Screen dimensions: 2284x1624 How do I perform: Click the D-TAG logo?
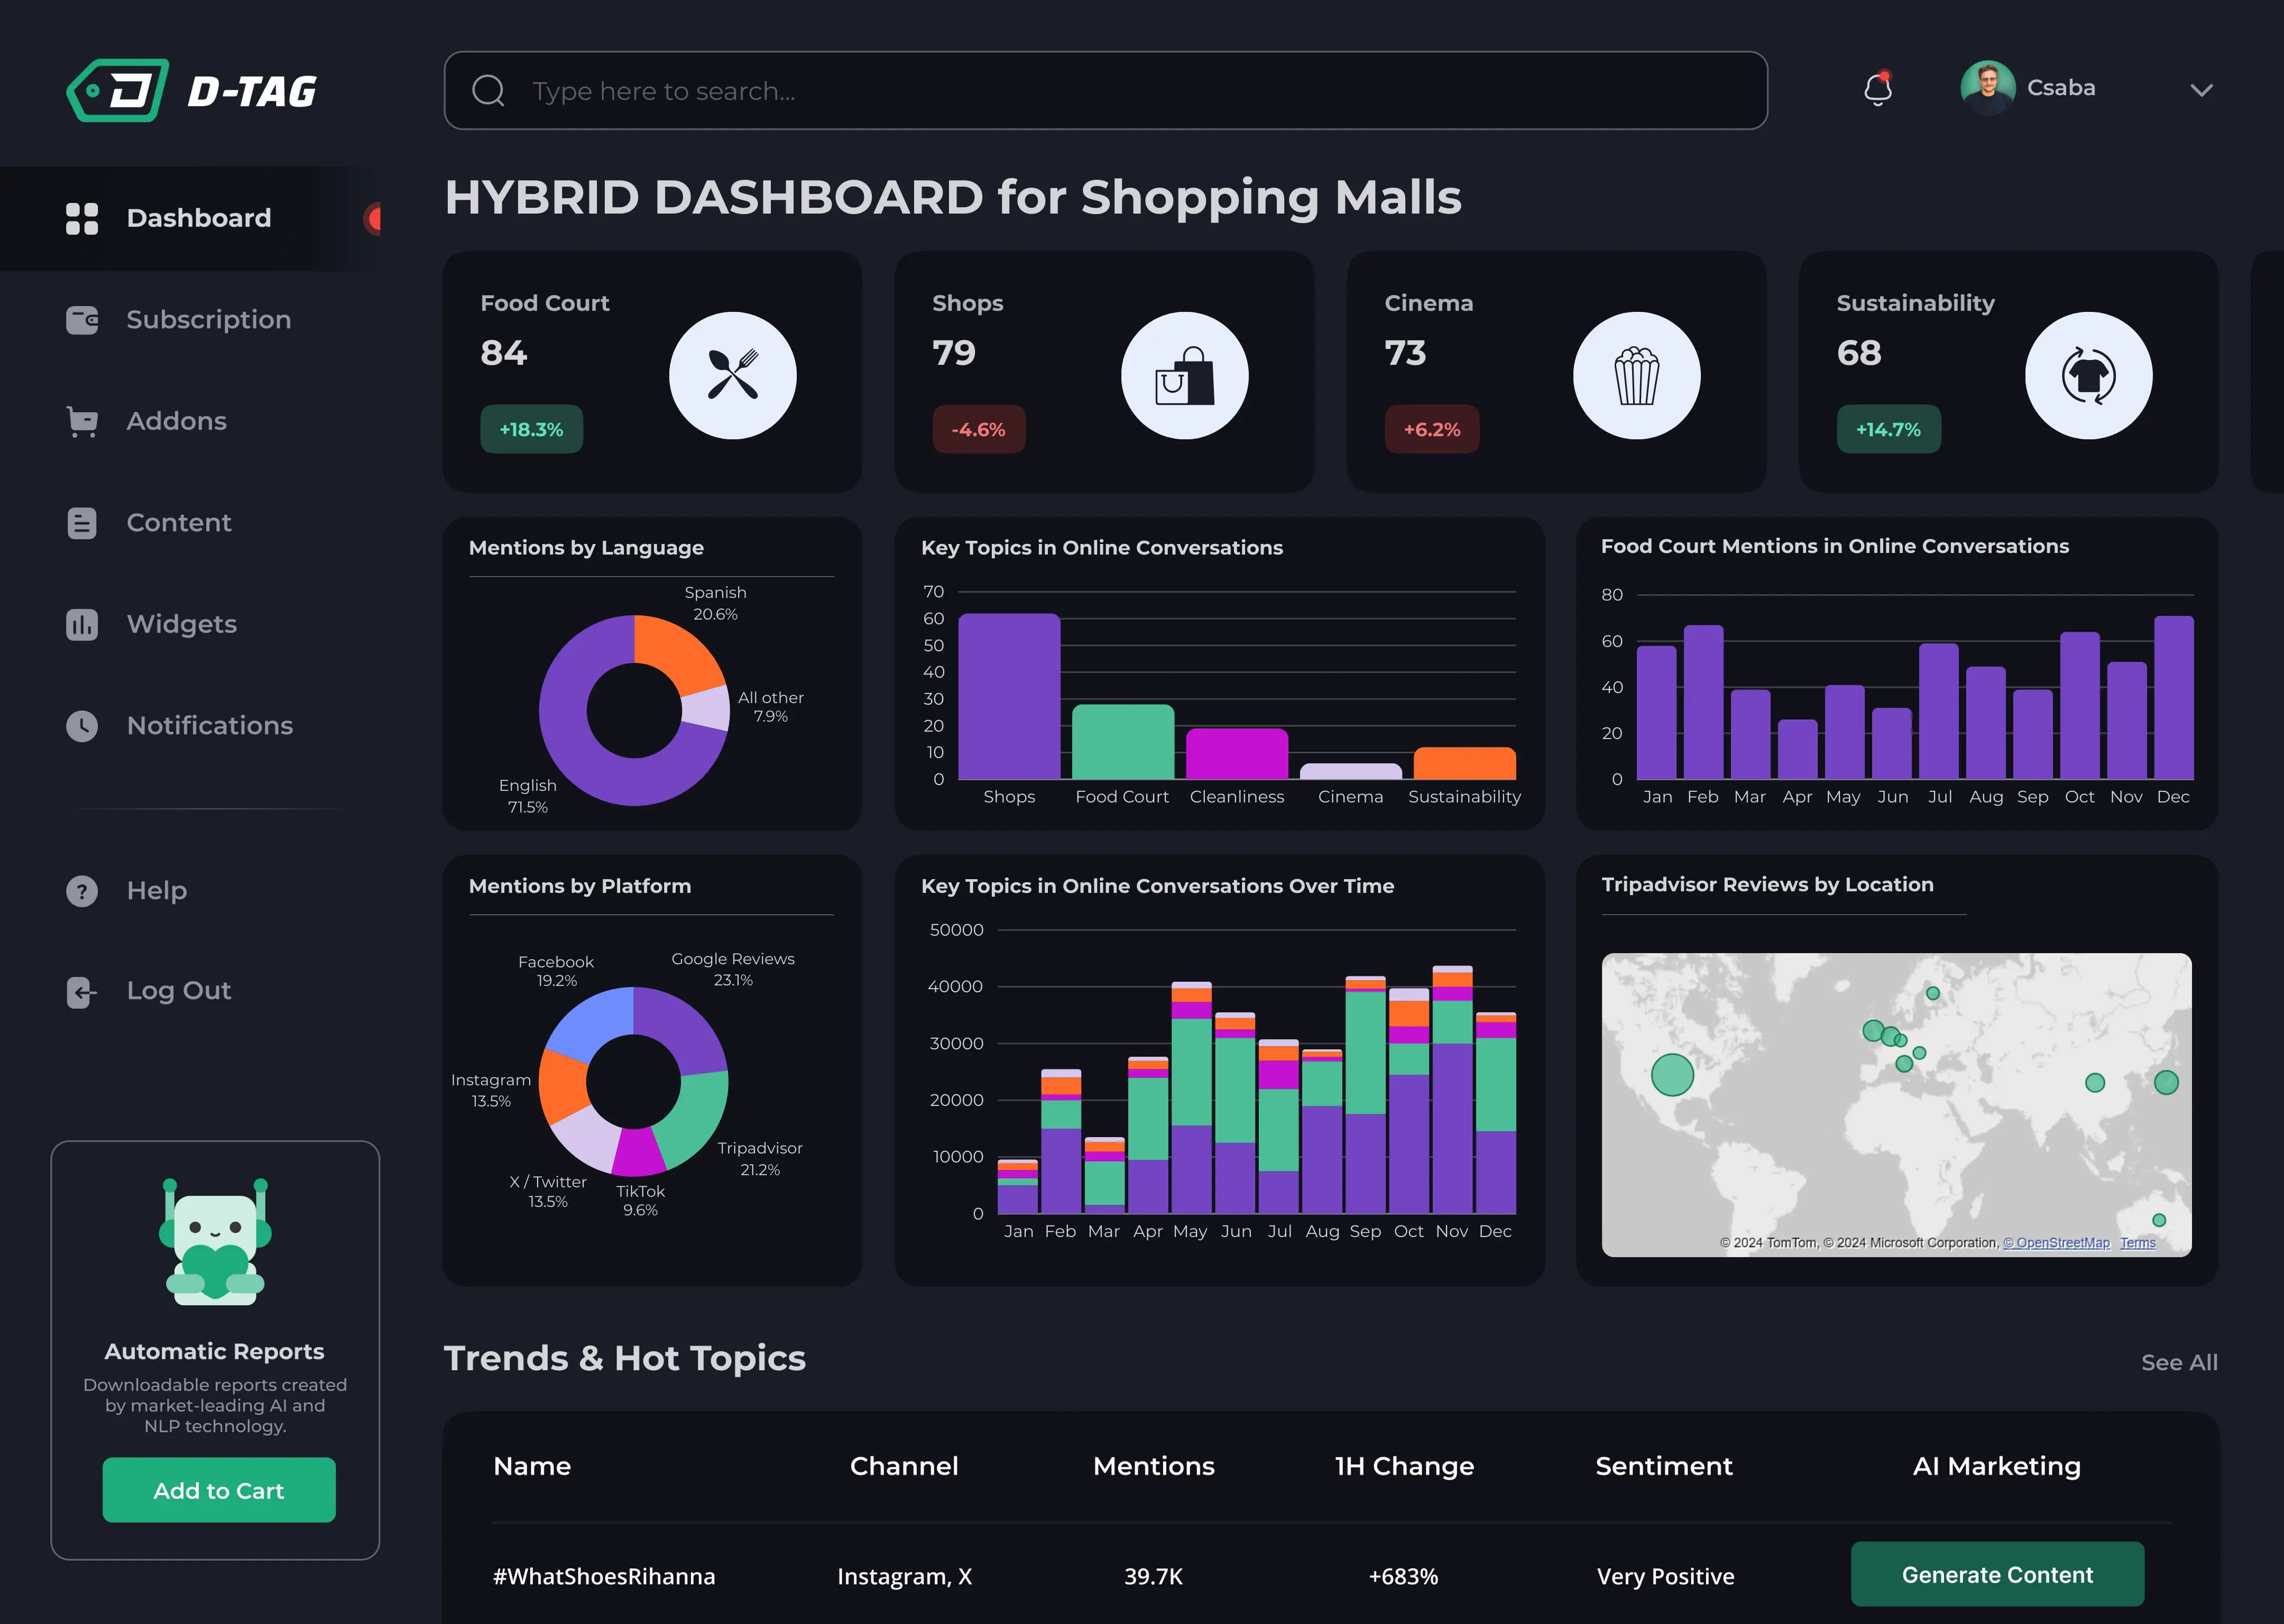pyautogui.click(x=192, y=90)
